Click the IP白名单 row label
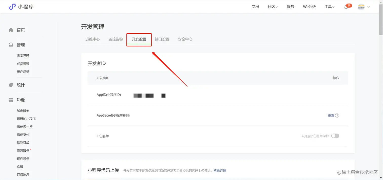383x180 pixels. coord(103,136)
